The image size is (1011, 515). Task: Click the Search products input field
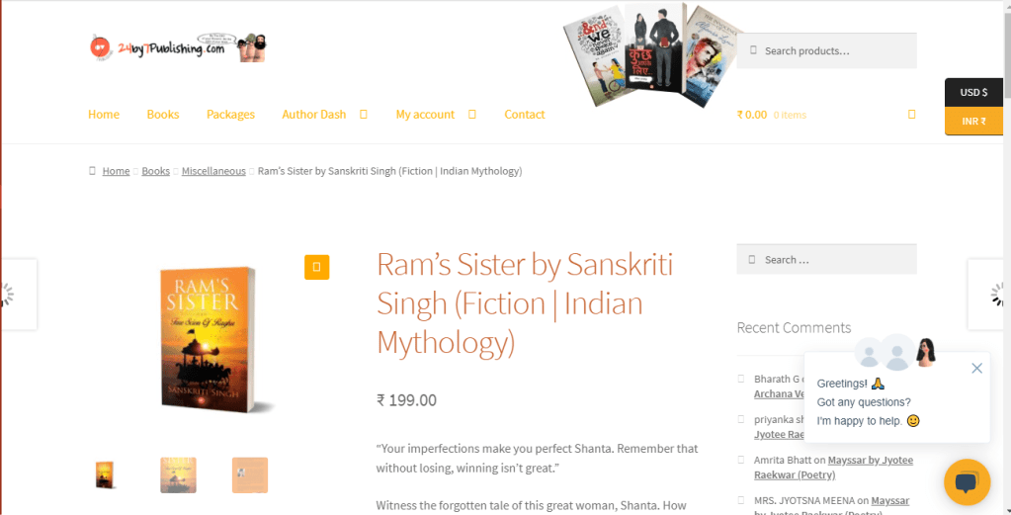click(x=826, y=50)
